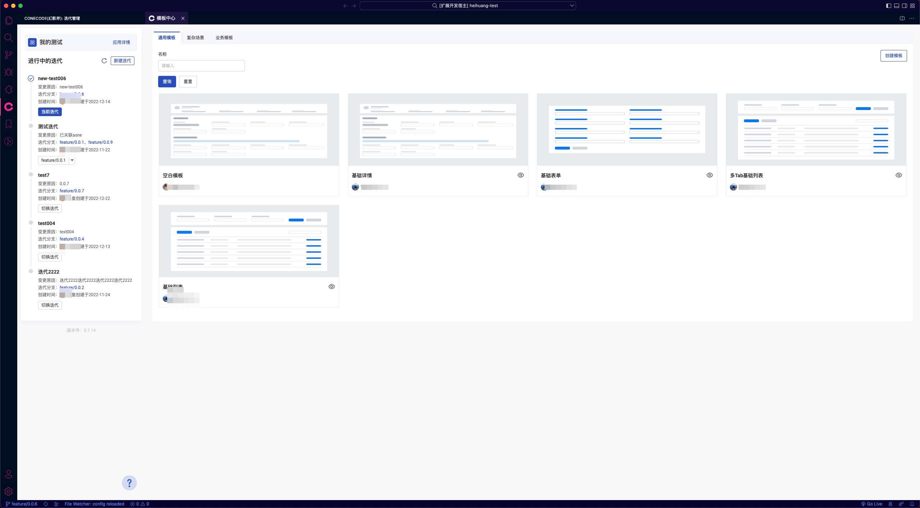Open the feature/0.0.6 branch picker in status bar
Image resolution: width=920 pixels, height=508 pixels.
pos(22,504)
